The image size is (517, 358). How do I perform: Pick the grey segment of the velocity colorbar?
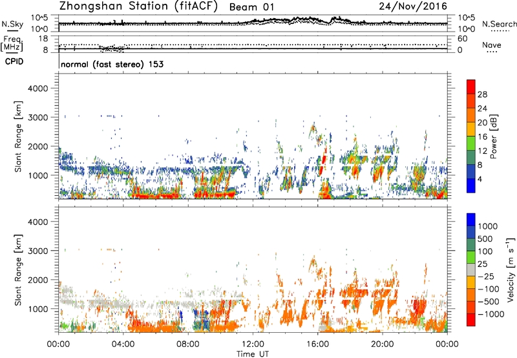tap(471, 270)
